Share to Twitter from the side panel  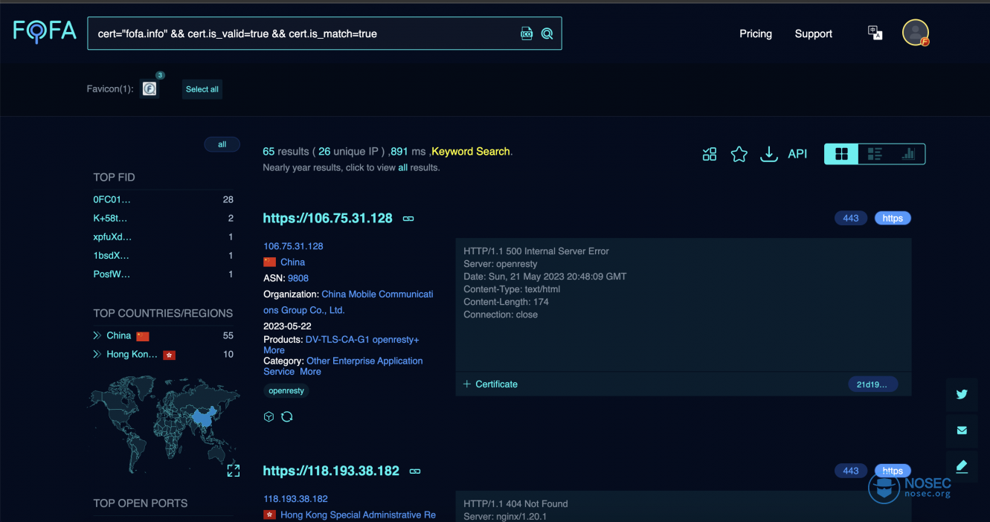962,394
